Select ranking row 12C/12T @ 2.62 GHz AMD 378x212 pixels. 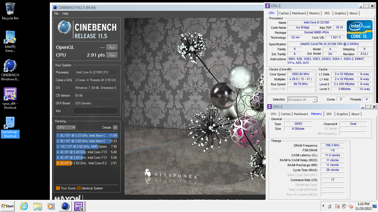(x=87, y=147)
